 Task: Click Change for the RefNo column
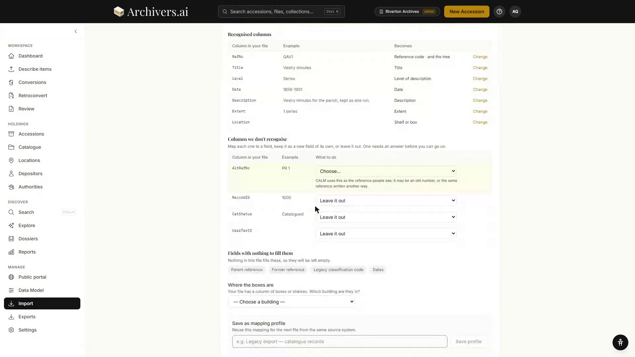480,57
